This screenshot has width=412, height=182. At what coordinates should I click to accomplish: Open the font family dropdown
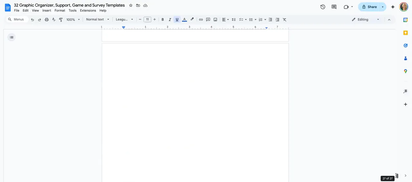(x=124, y=20)
